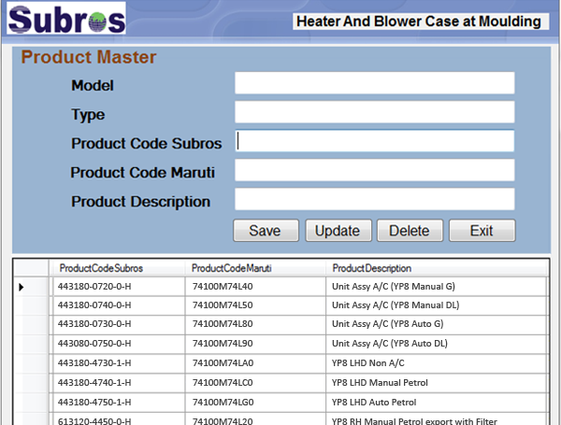Image resolution: width=561 pixels, height=425 pixels.
Task: Select cell 443180-4750-1-H
Action: click(119, 403)
